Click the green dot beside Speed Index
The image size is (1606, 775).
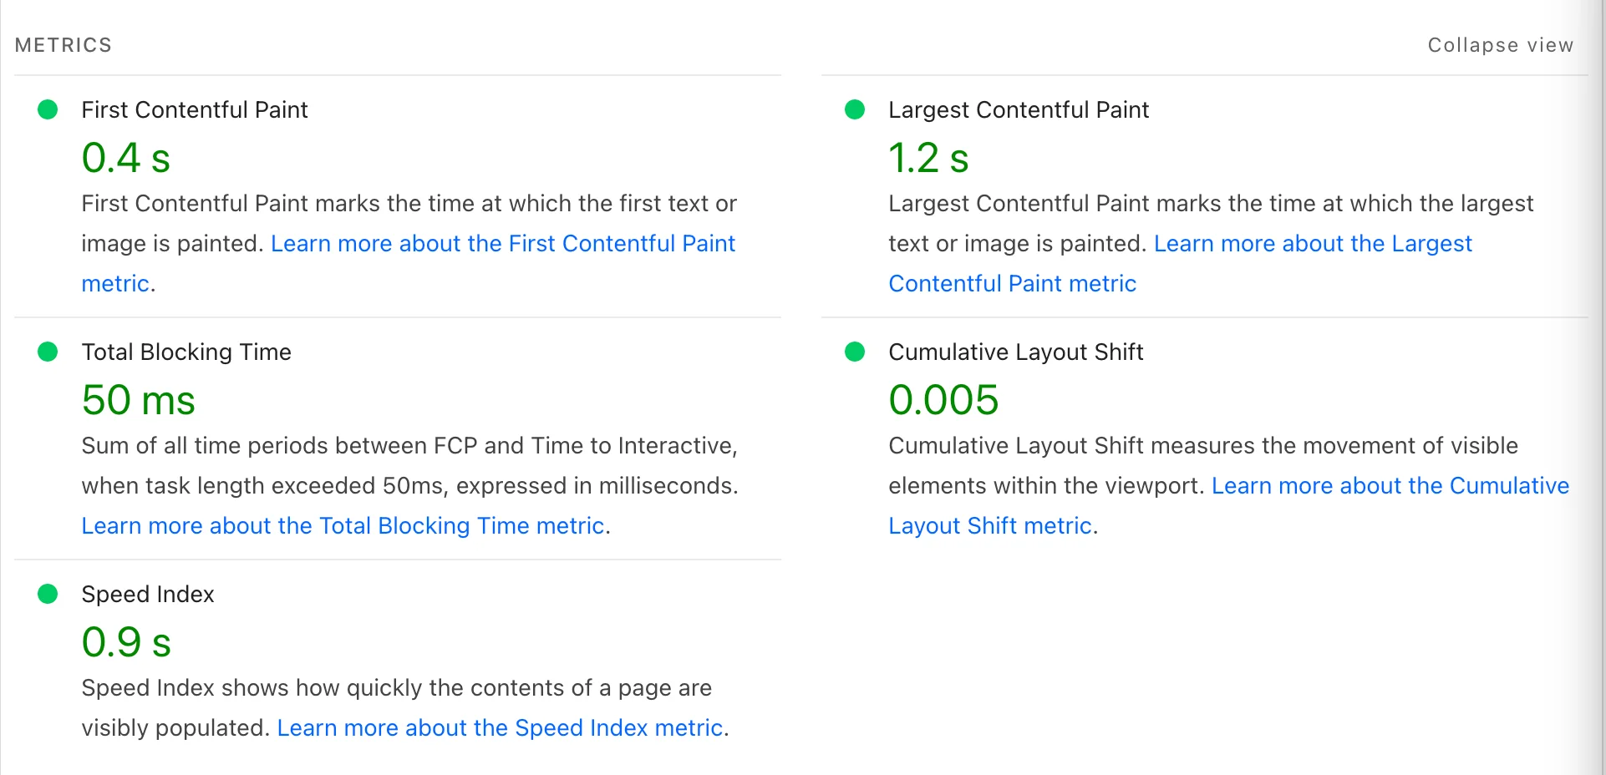tap(48, 594)
